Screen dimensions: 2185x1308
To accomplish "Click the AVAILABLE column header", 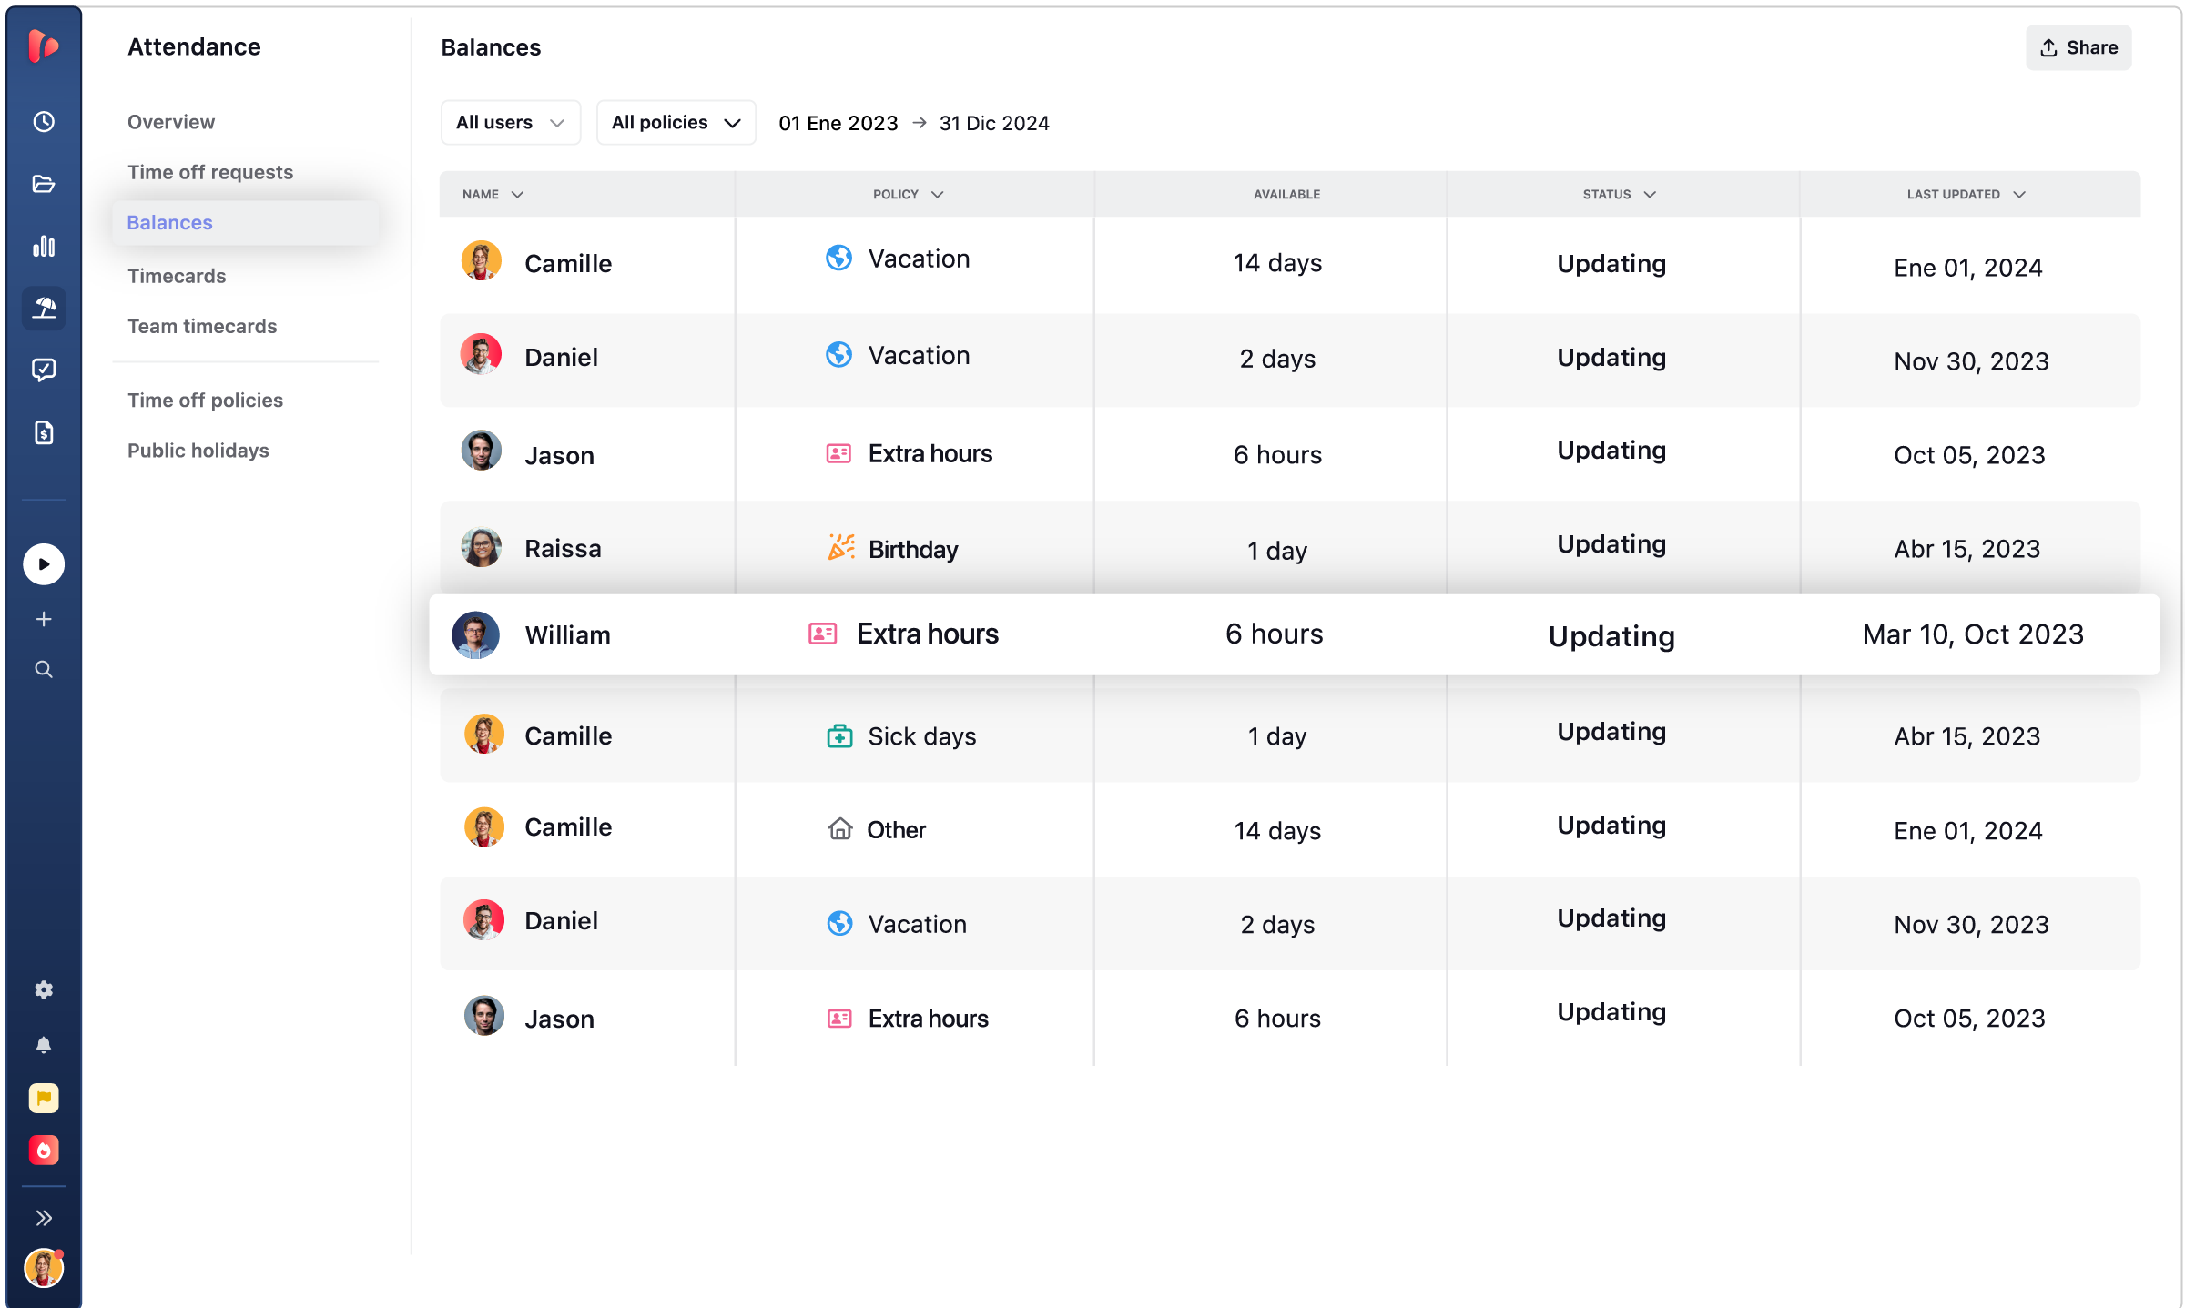I will tap(1286, 194).
